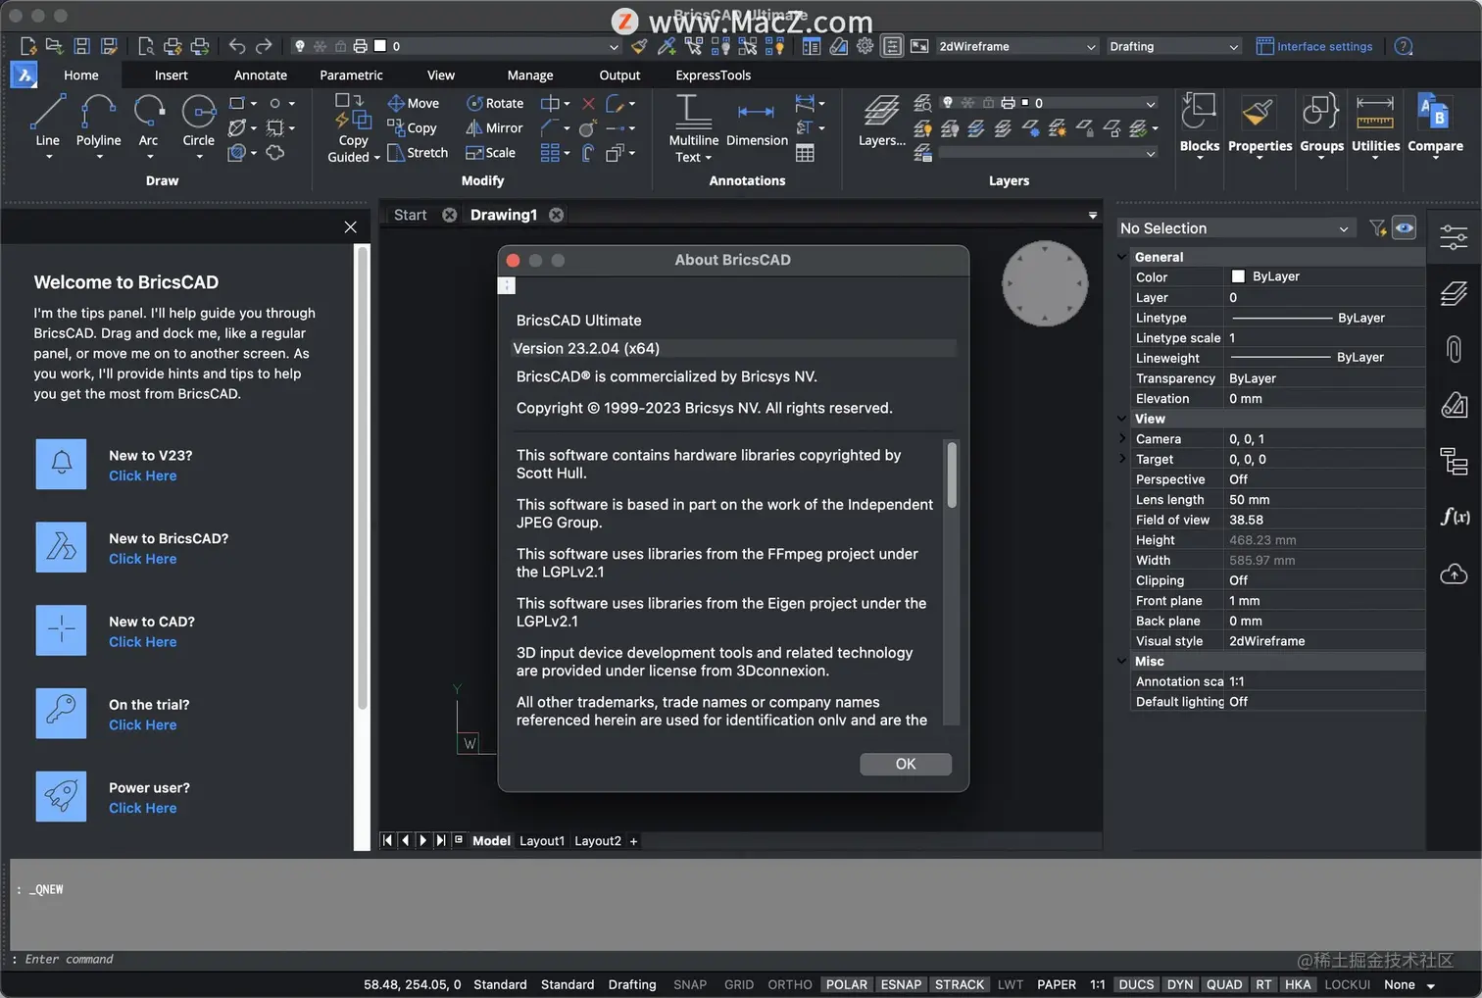The height and width of the screenshot is (998, 1482).
Task: Expand the Camera property row
Action: [x=1122, y=439]
